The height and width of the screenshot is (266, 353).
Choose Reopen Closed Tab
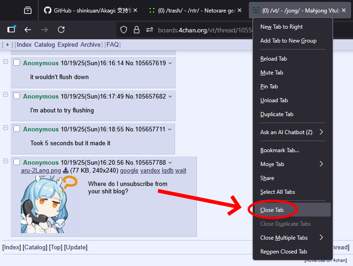293,252
